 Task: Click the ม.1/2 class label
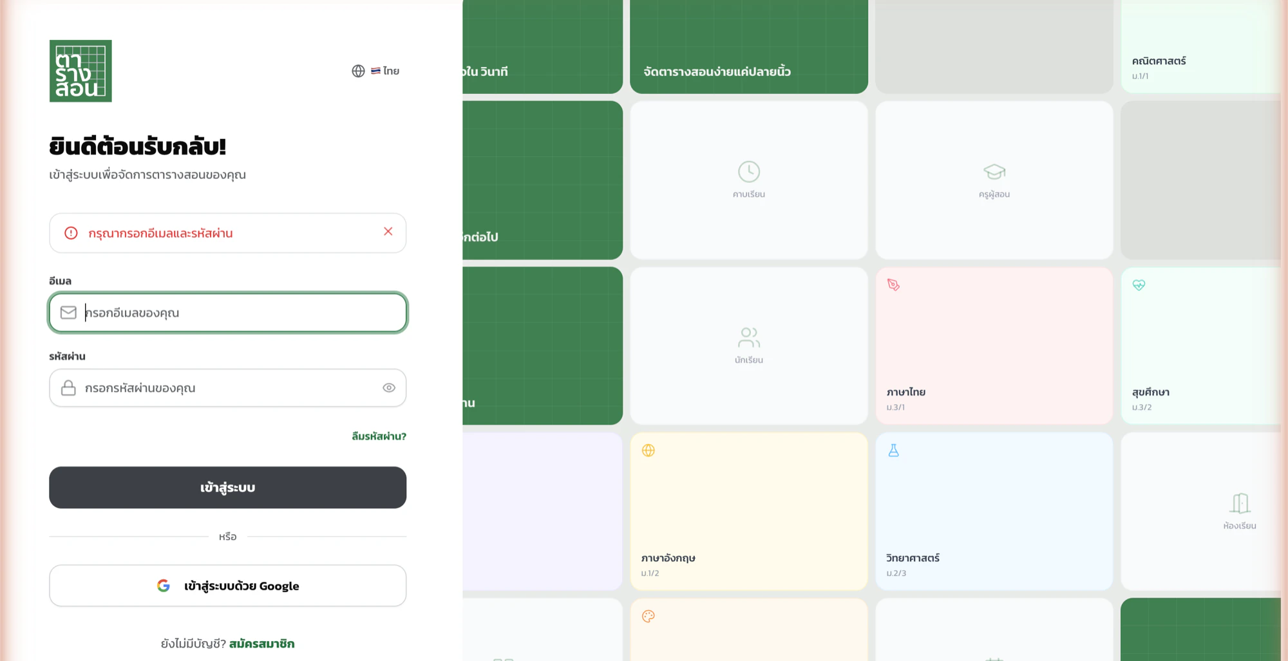coord(650,573)
